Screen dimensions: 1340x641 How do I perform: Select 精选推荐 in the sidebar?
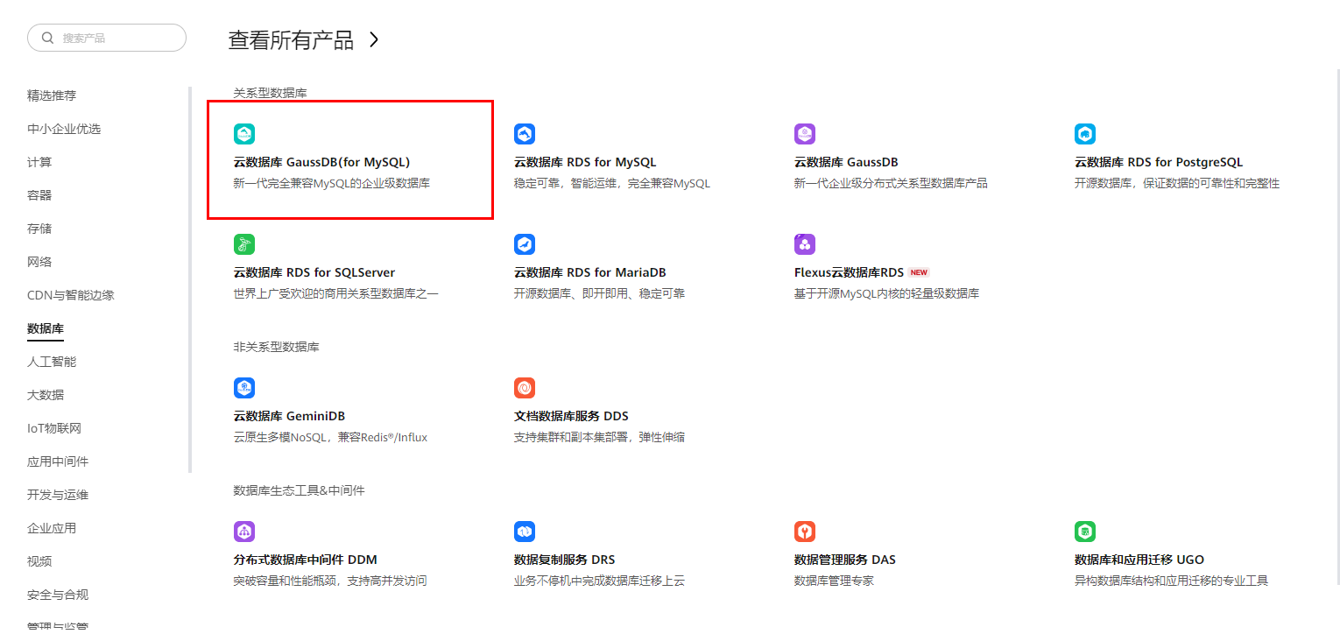tap(52, 95)
